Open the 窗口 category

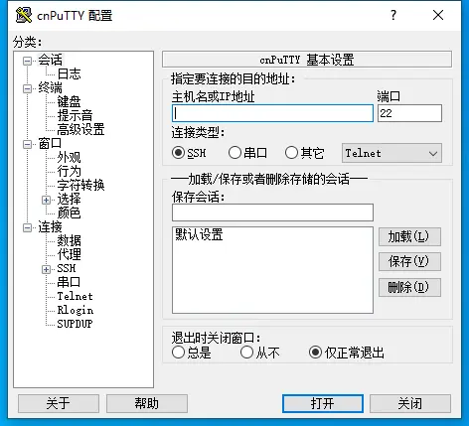[x=50, y=144]
